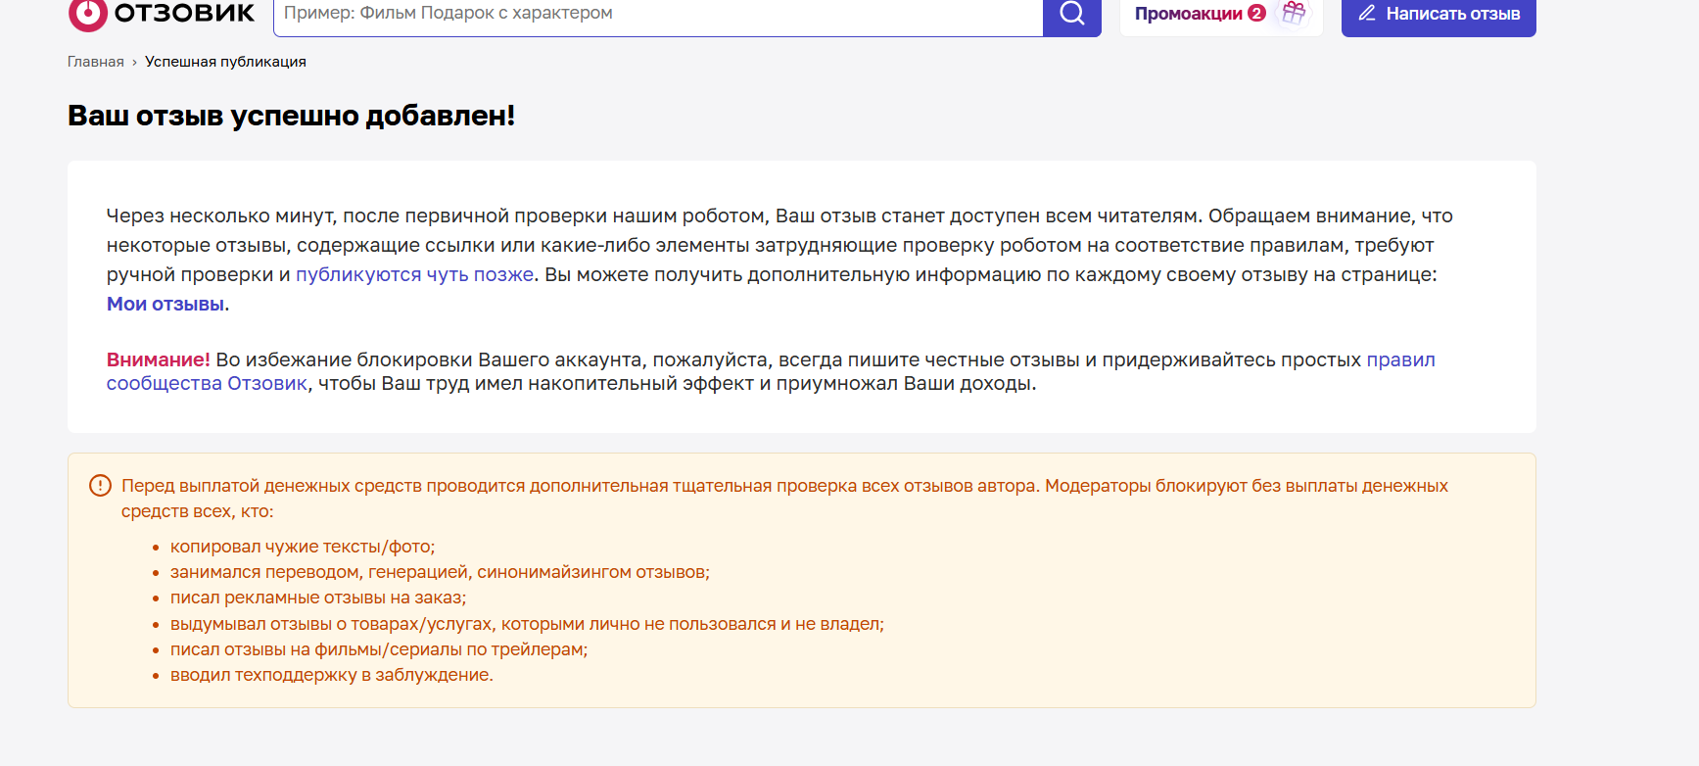Open the публикуются чуть позже link
This screenshot has width=1699, height=766.
[x=415, y=274]
